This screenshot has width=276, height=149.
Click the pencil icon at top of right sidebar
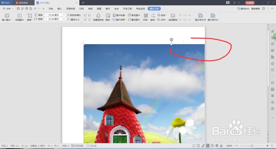click(x=272, y=31)
